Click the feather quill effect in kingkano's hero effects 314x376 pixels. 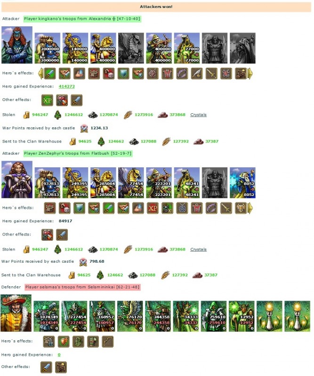196,74
